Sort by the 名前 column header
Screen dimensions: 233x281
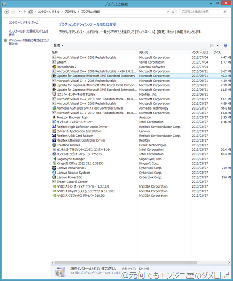(x=94, y=52)
